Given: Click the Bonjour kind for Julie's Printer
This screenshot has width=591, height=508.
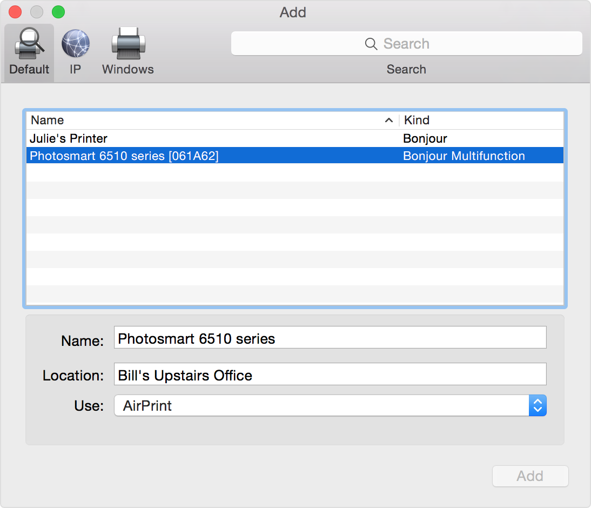Looking at the screenshot, I should click(425, 138).
